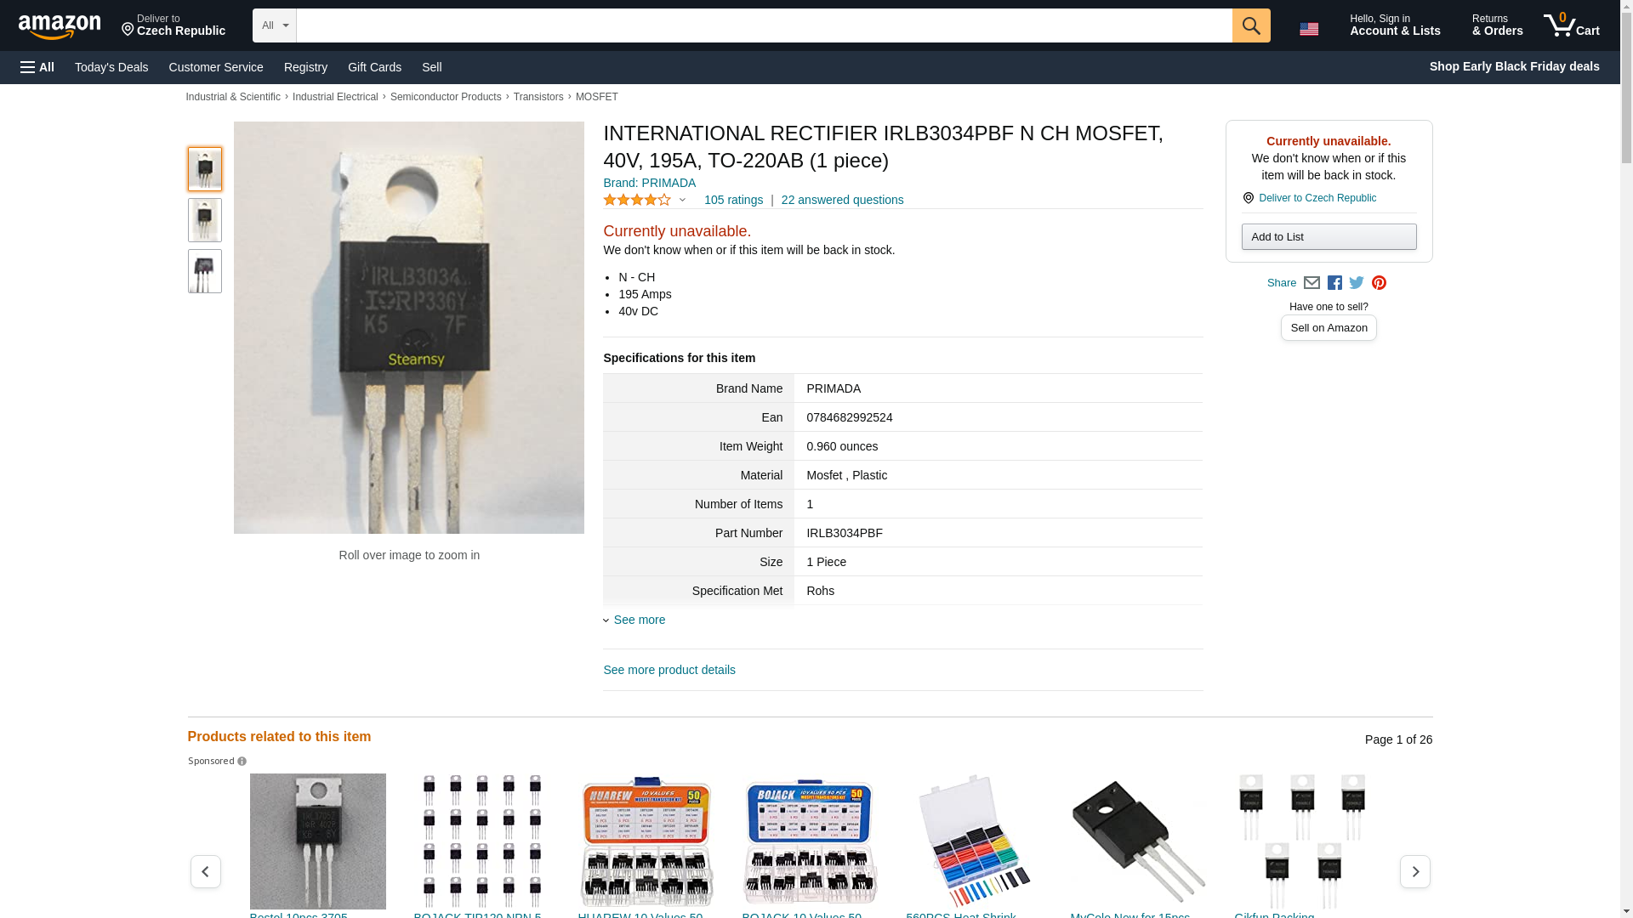Expand the All search category dropdown

[x=274, y=25]
